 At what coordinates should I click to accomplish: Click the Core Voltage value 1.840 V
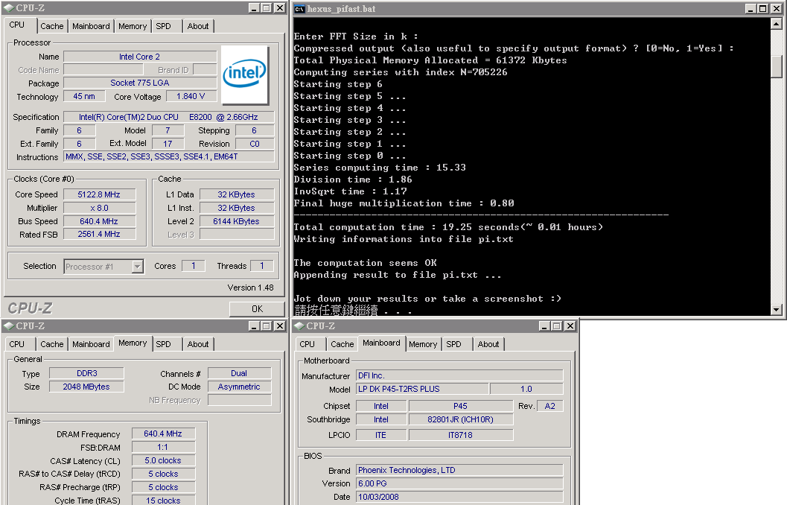tap(191, 96)
